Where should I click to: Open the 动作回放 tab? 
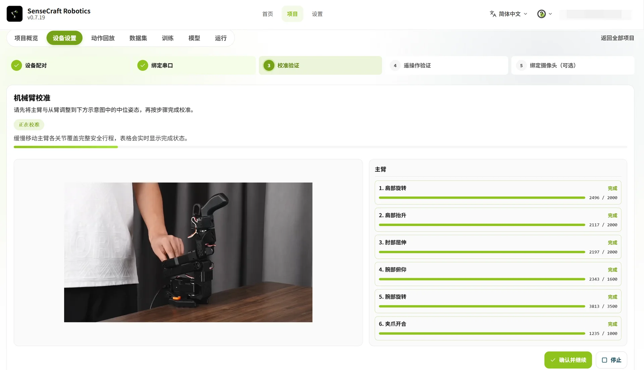(x=103, y=38)
